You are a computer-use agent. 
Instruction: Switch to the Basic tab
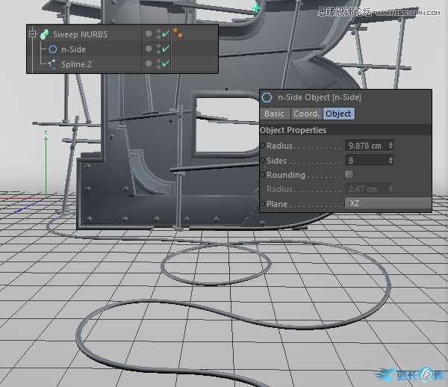click(274, 114)
